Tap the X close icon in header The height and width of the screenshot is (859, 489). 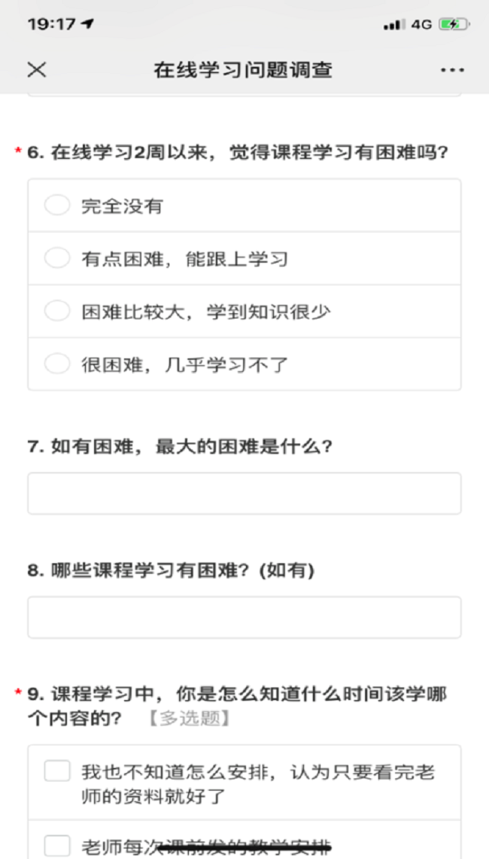37,70
